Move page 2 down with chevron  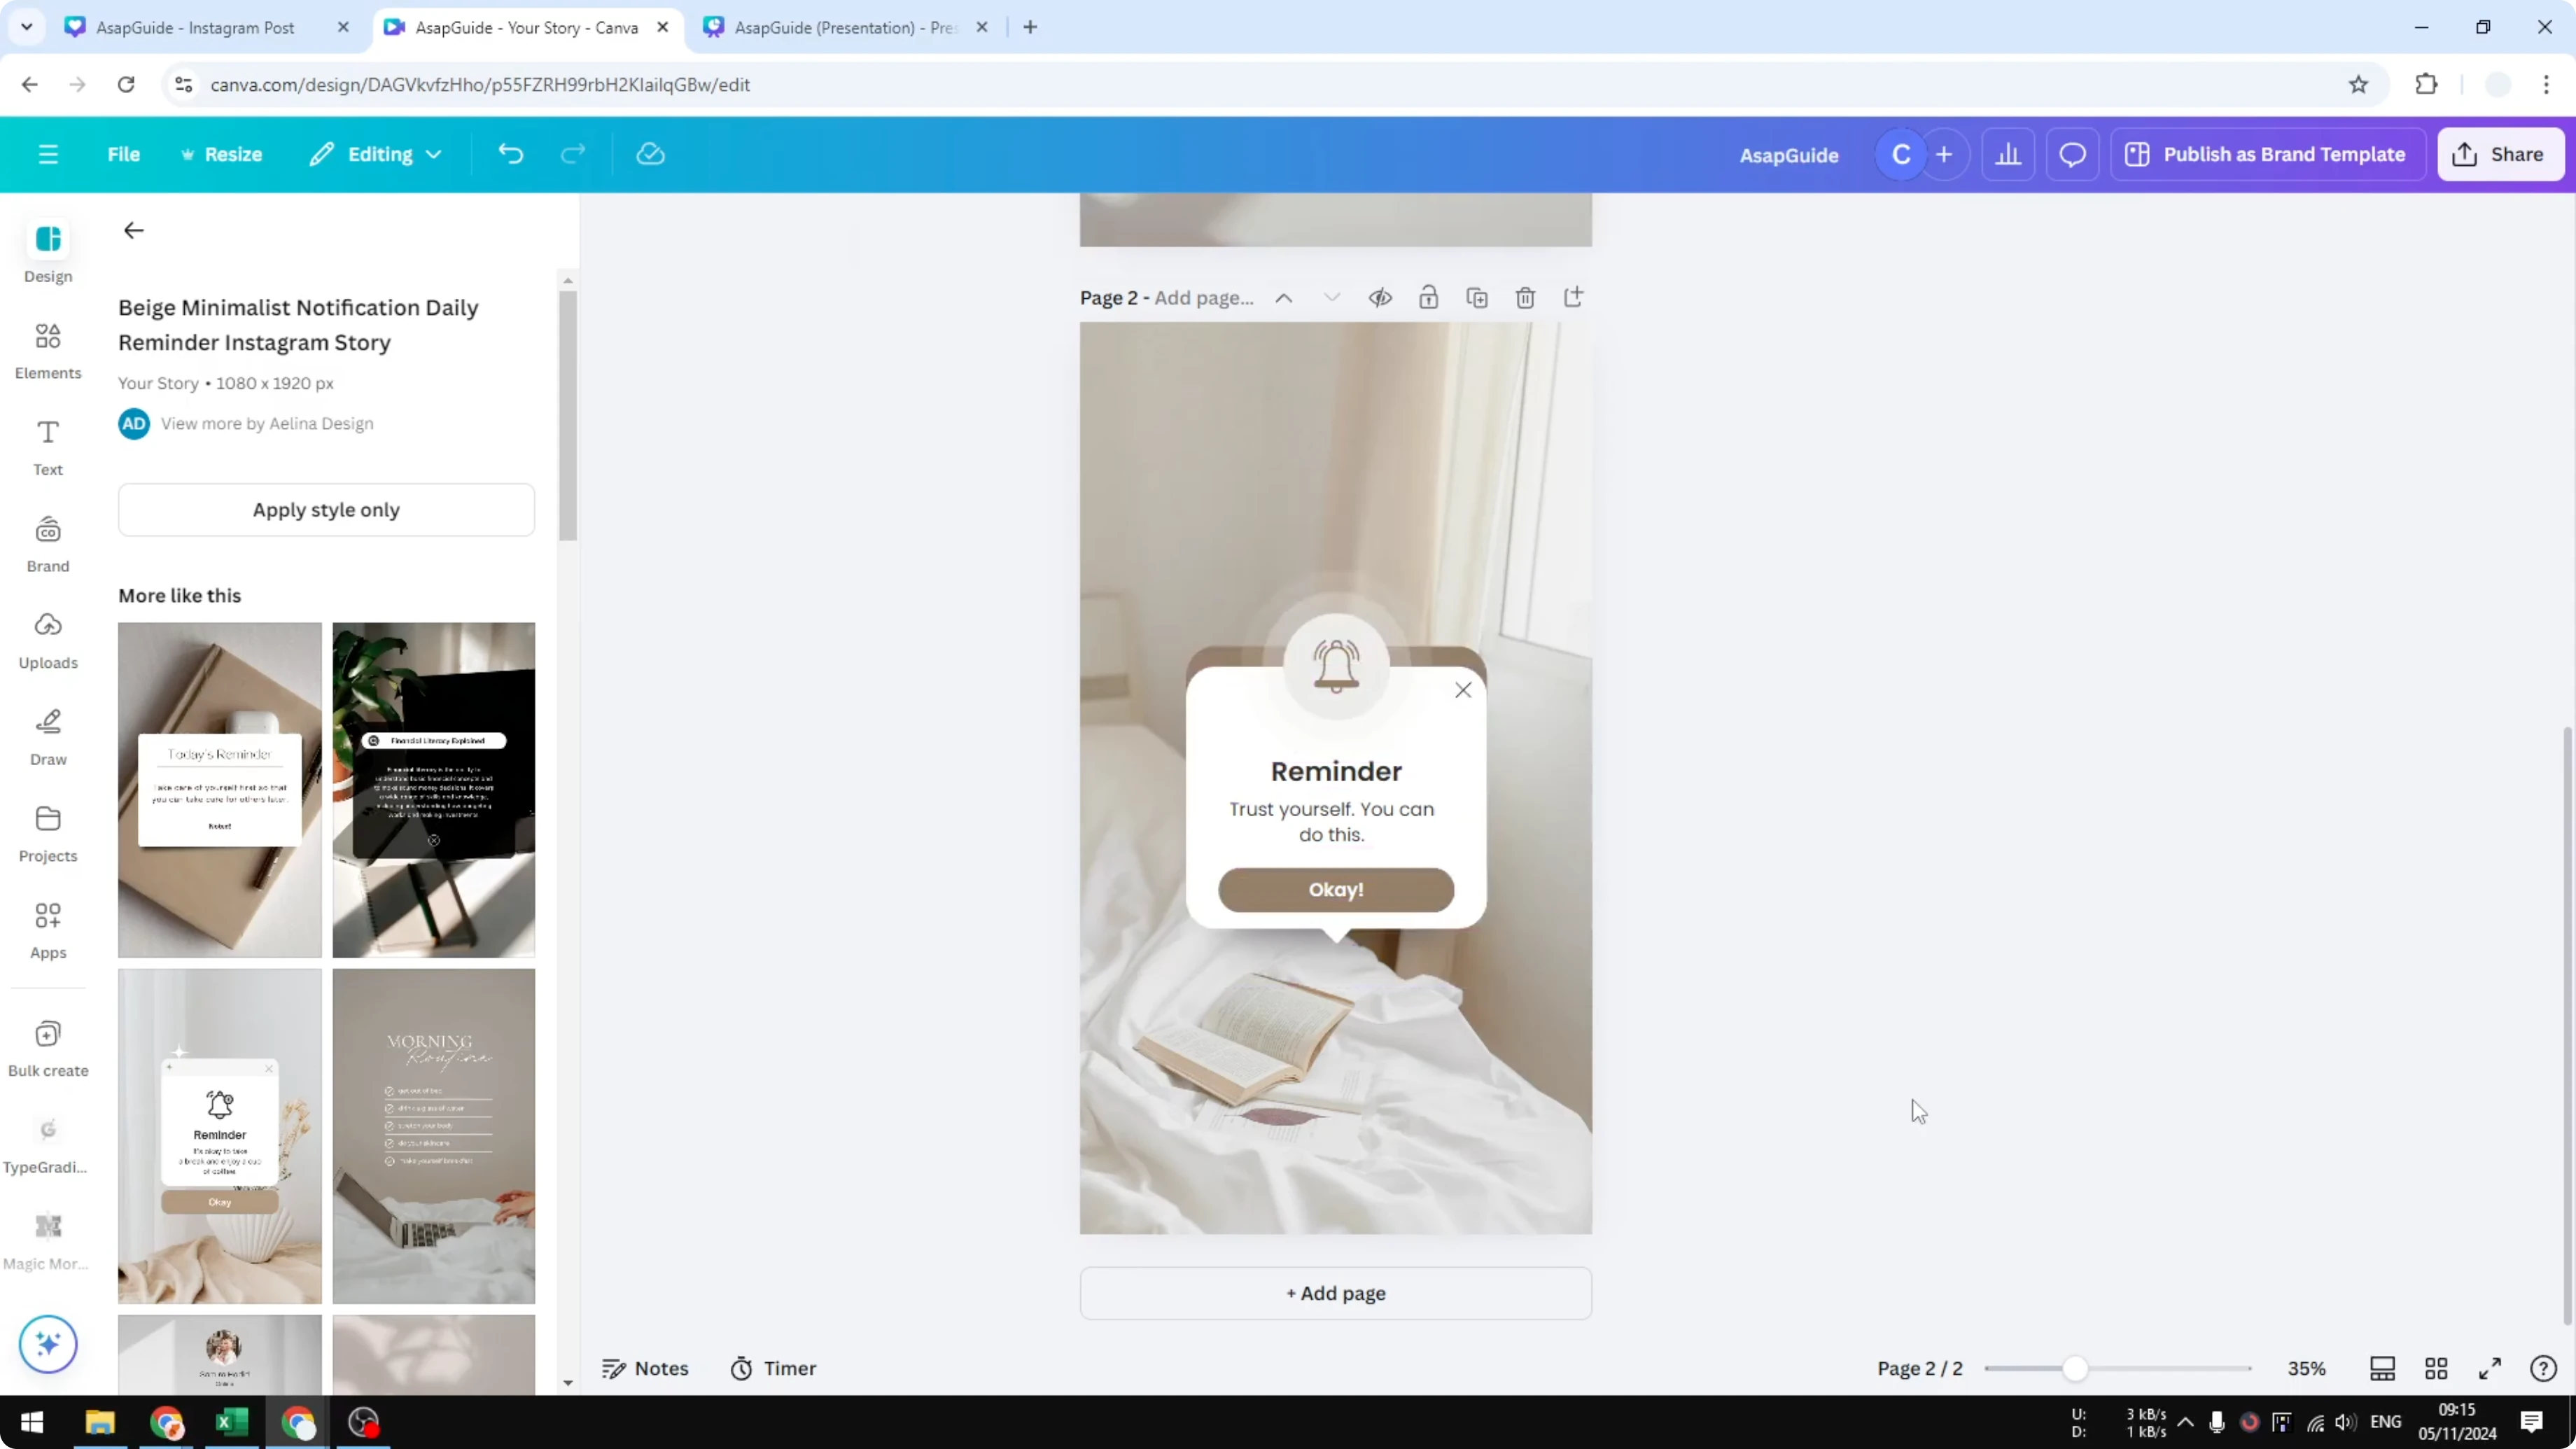[x=1332, y=298]
